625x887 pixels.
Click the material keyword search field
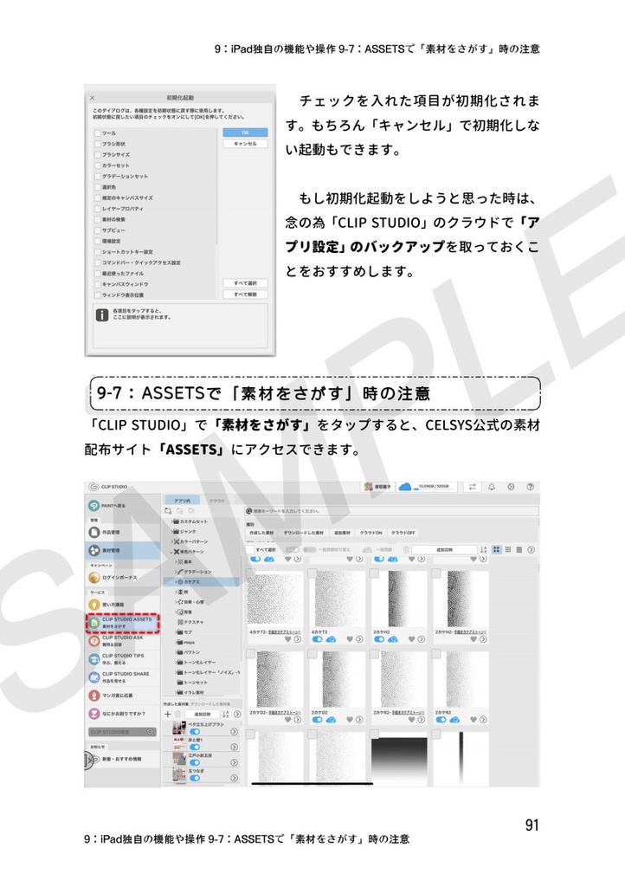[x=391, y=511]
